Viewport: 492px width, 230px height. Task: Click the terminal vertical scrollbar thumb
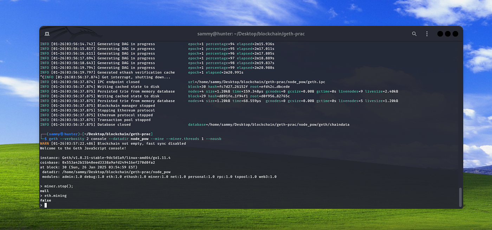(460, 197)
